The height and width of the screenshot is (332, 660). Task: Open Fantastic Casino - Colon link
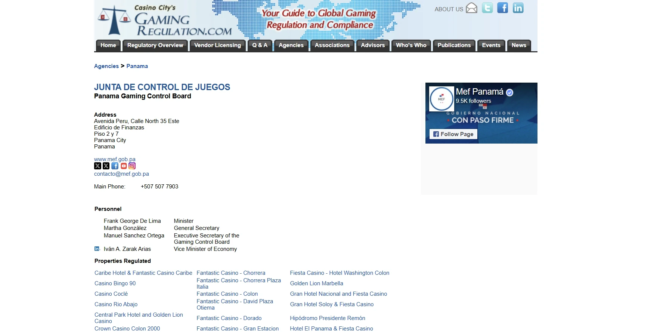coord(227,294)
